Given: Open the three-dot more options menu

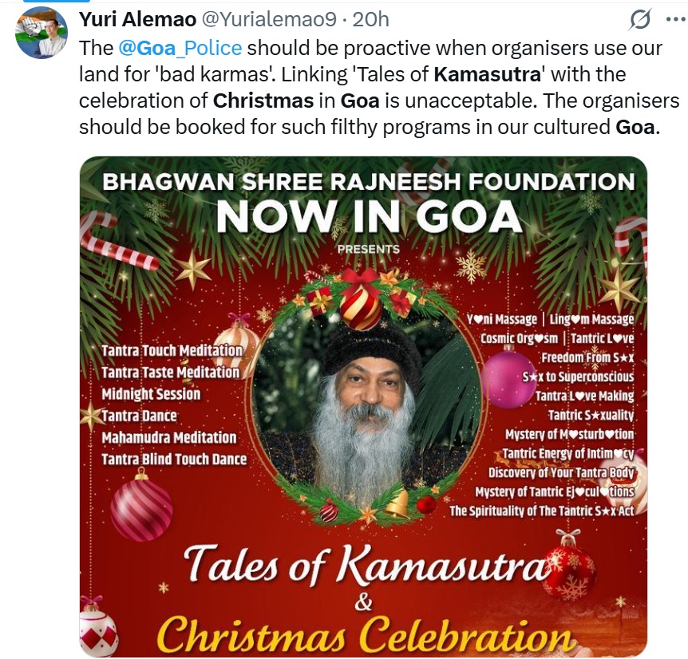Looking at the screenshot, I should (674, 21).
